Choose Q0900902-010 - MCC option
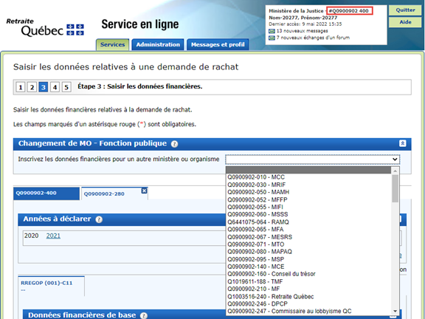Screen dimensions: 425x319 click(x=308, y=177)
